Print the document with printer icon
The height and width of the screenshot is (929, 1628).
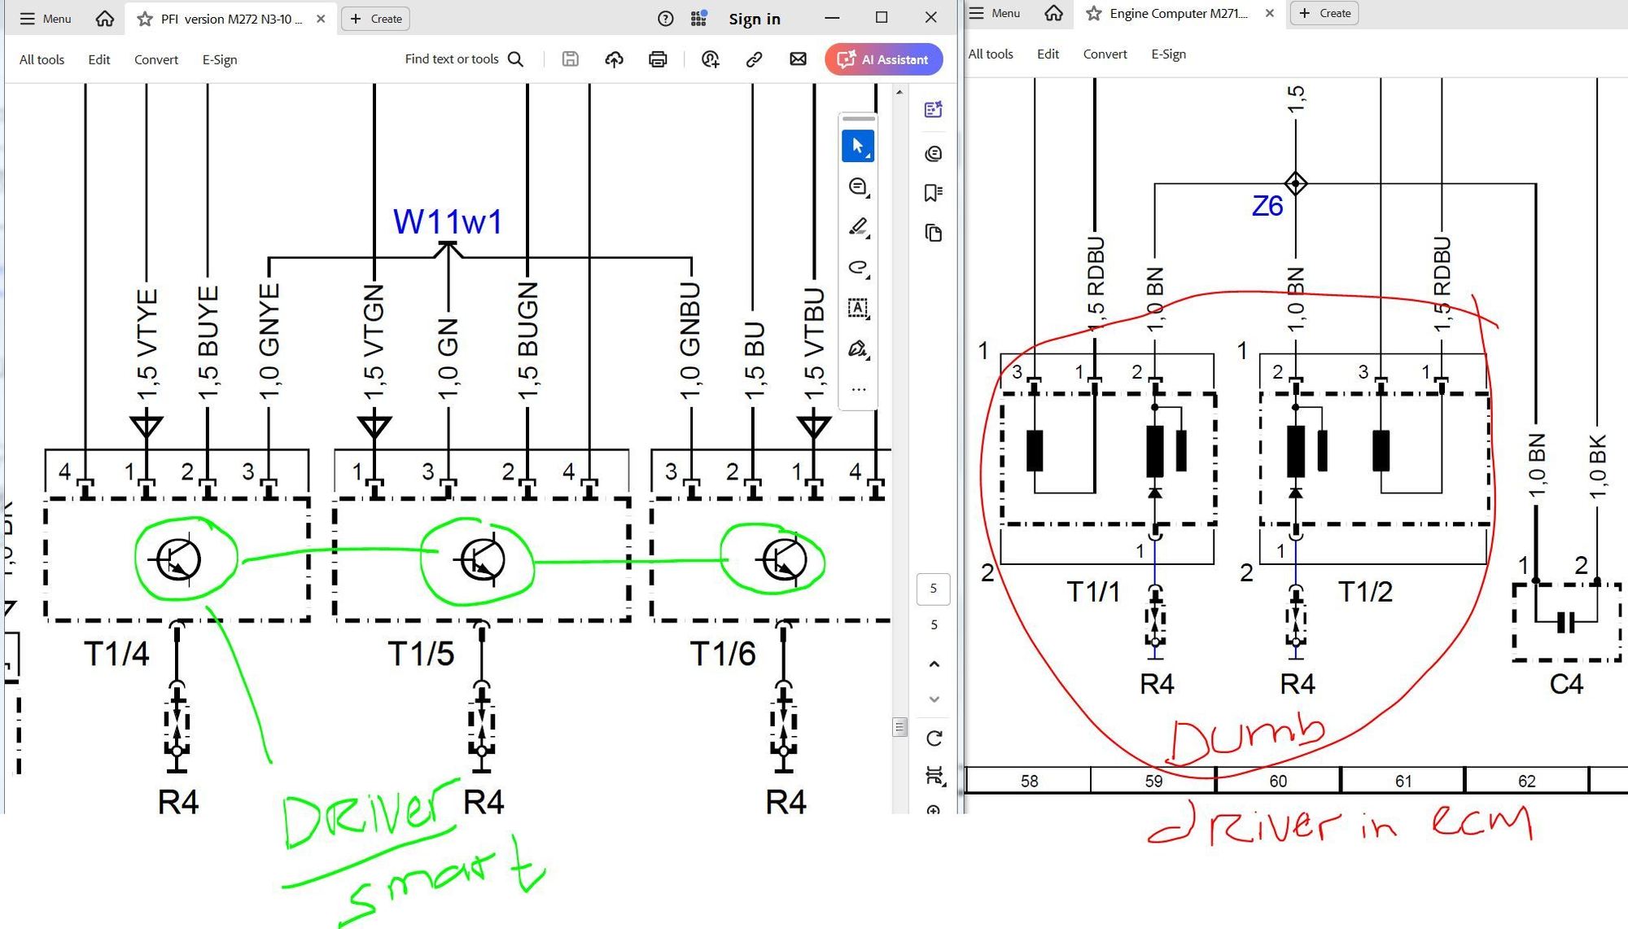(x=658, y=59)
